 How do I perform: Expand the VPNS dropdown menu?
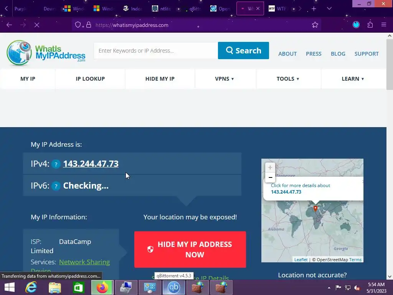pyautogui.click(x=224, y=79)
